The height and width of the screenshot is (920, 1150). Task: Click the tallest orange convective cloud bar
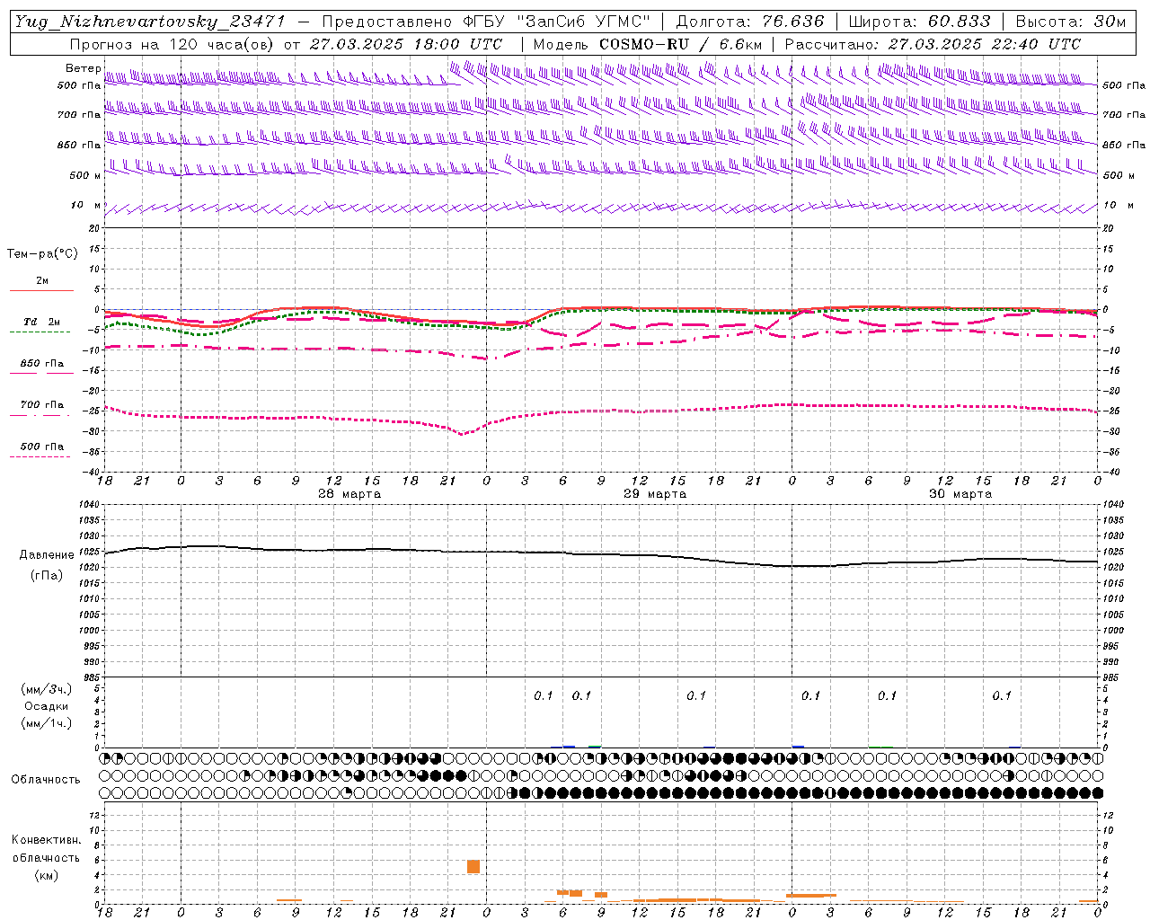click(473, 866)
